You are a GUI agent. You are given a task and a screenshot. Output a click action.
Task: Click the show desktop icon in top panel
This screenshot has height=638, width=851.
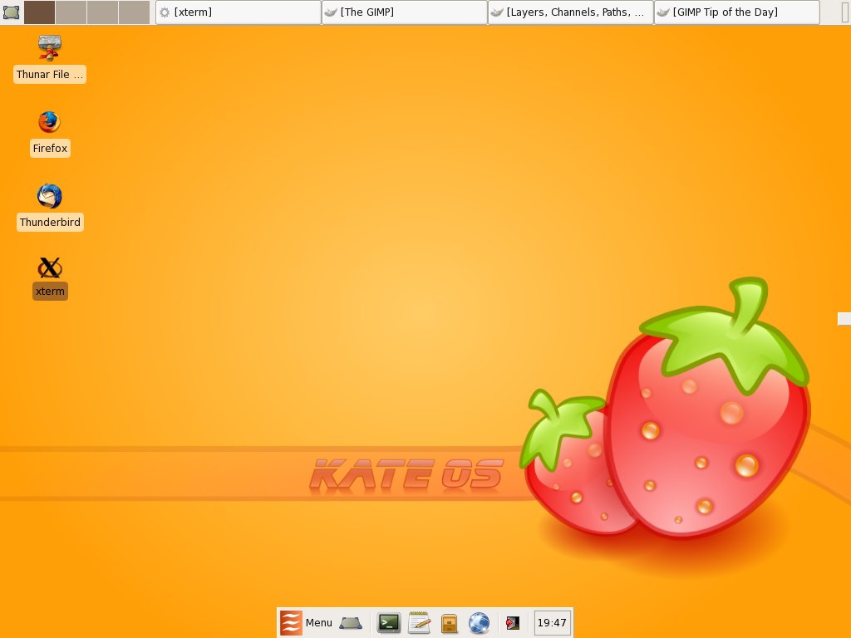point(12,12)
